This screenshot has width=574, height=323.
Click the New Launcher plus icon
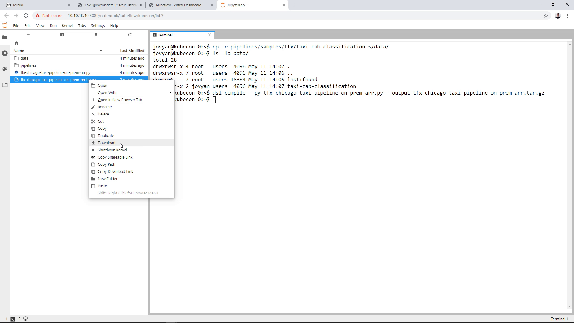click(28, 35)
